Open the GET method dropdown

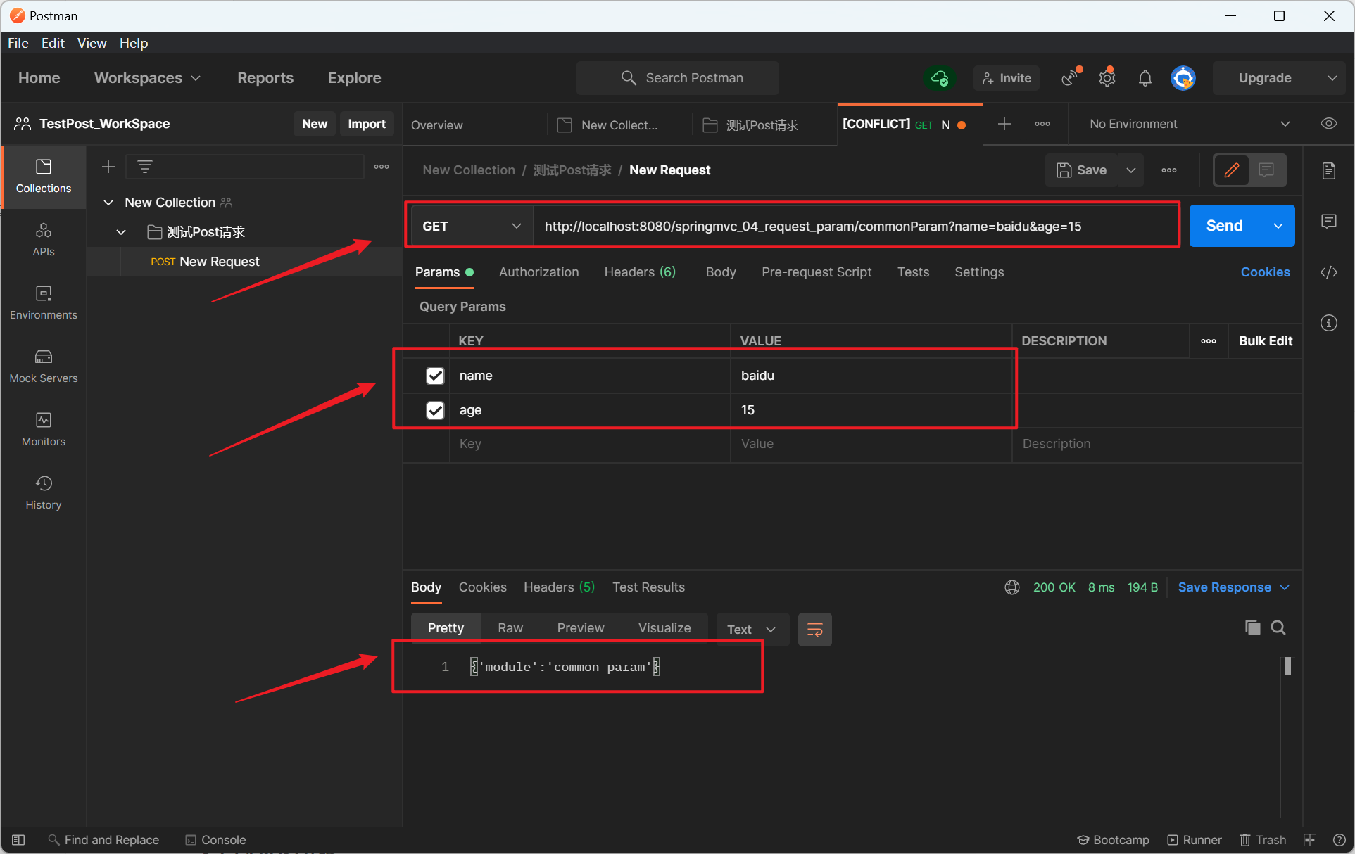(x=472, y=226)
